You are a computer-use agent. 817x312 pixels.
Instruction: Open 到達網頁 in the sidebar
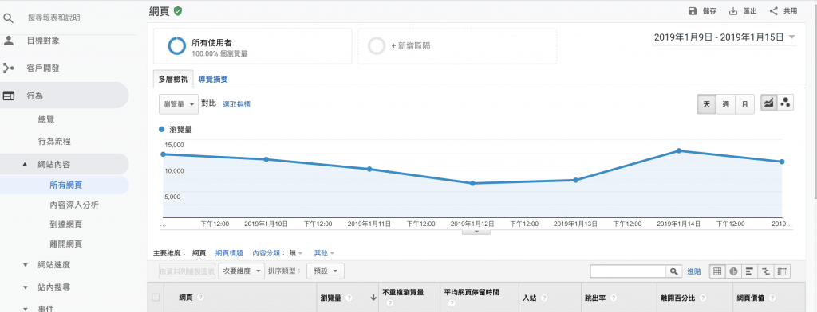pos(65,224)
